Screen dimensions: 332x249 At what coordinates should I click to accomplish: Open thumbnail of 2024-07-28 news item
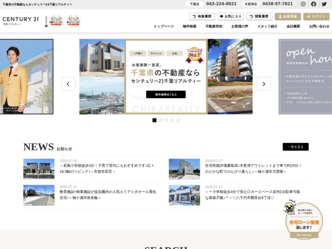39,169
